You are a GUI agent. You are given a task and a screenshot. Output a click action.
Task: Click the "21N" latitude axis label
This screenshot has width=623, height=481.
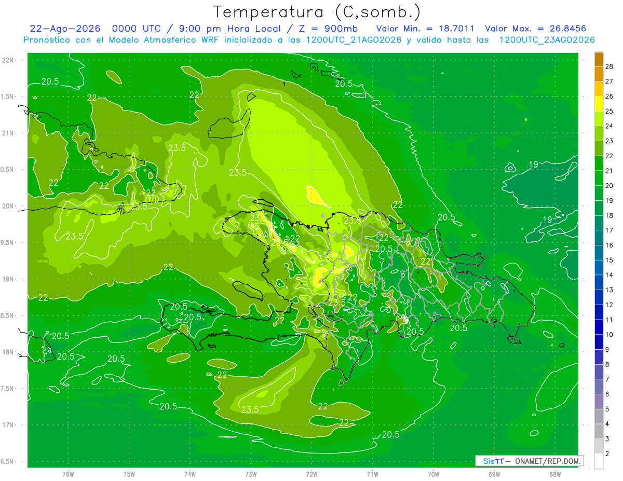[8, 133]
